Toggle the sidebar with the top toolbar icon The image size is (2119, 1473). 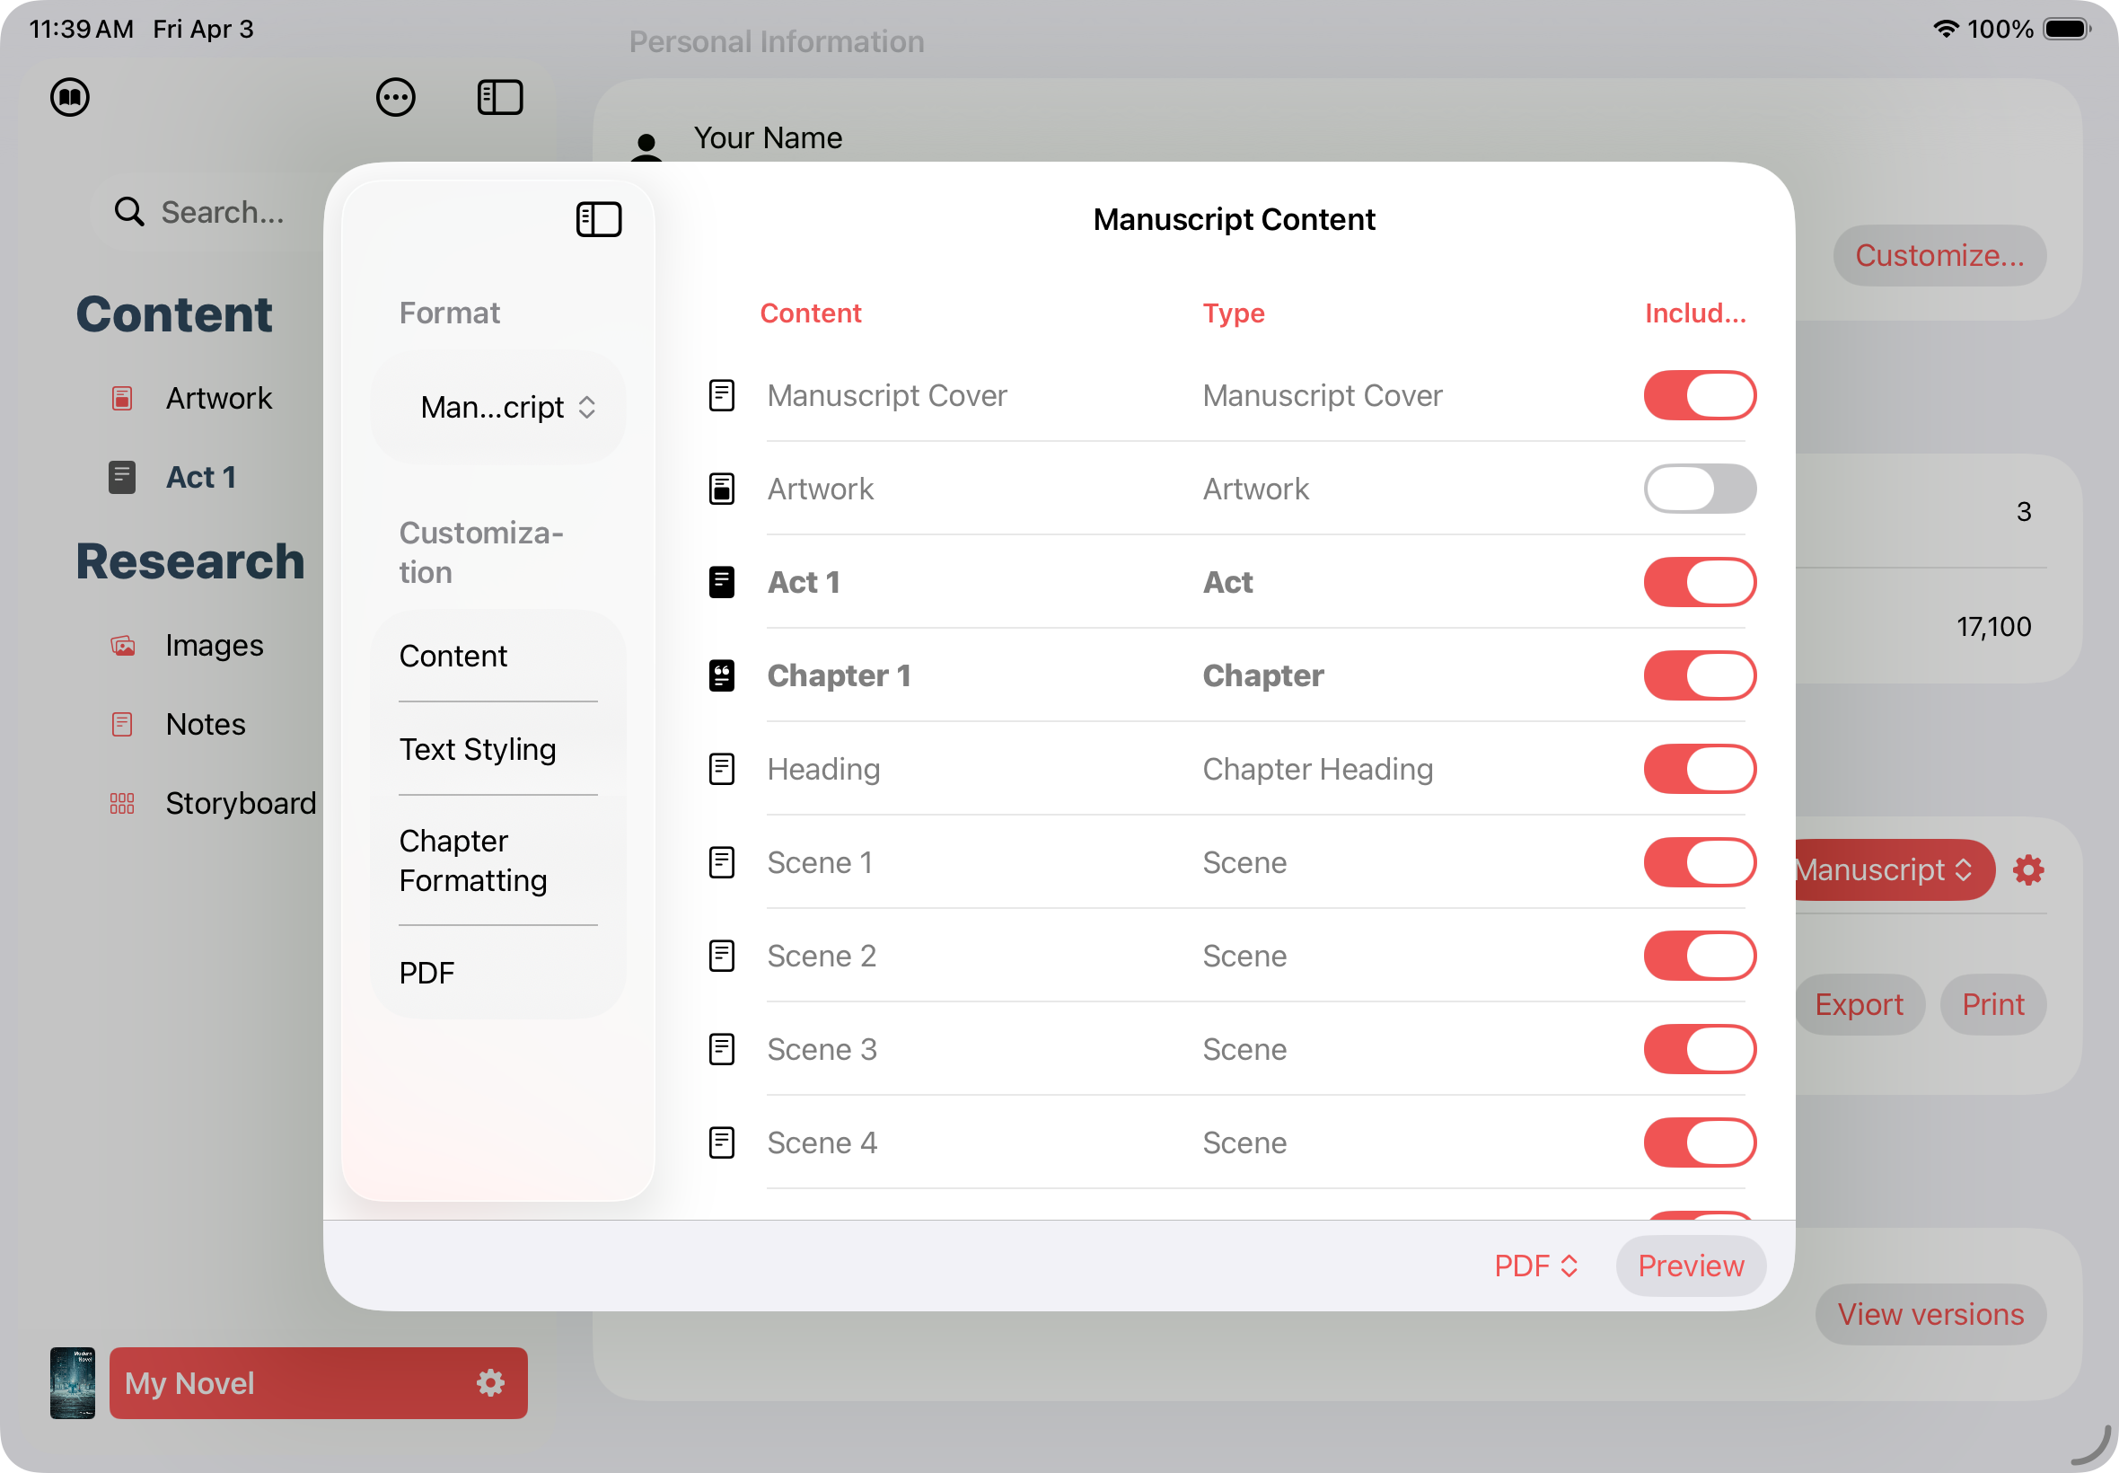pos(498,96)
